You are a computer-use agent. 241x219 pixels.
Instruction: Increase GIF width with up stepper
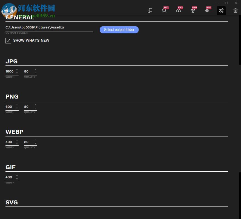tap(16, 176)
